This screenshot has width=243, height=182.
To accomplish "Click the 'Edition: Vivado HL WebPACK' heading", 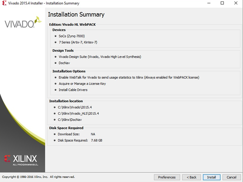I will (x=72, y=24).
